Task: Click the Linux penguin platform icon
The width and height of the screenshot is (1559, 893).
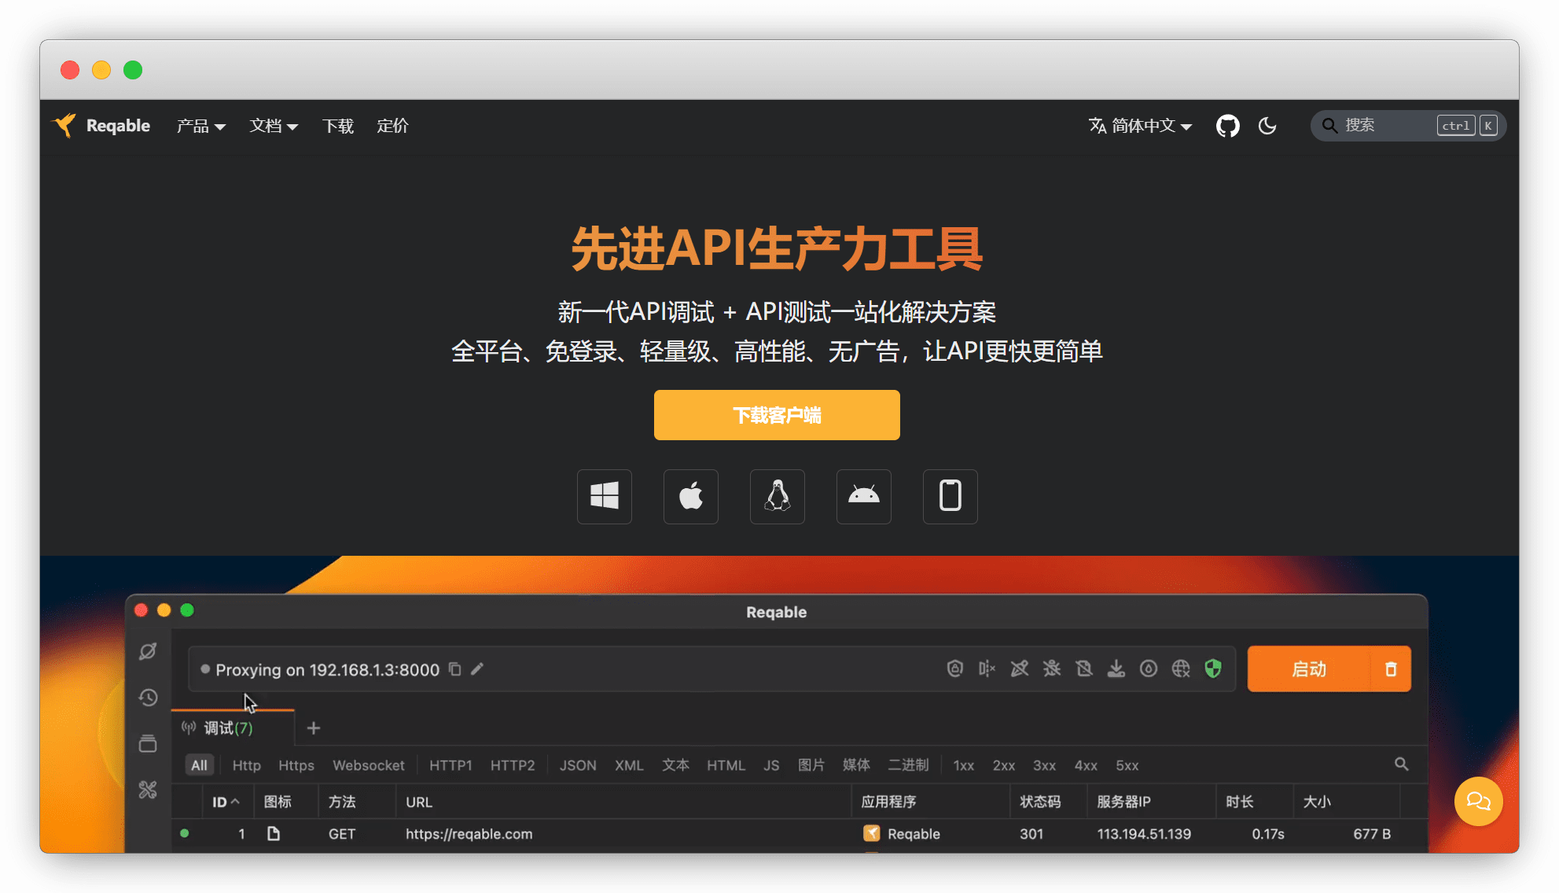Action: coord(777,496)
